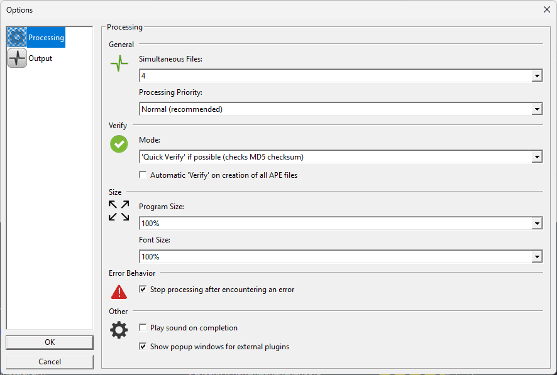Click the Processing gear icon in sidebar
This screenshot has height=375, width=557.
[x=17, y=38]
